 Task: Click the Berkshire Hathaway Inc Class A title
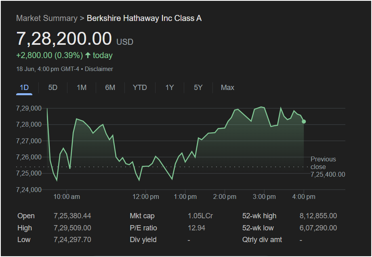(144, 18)
